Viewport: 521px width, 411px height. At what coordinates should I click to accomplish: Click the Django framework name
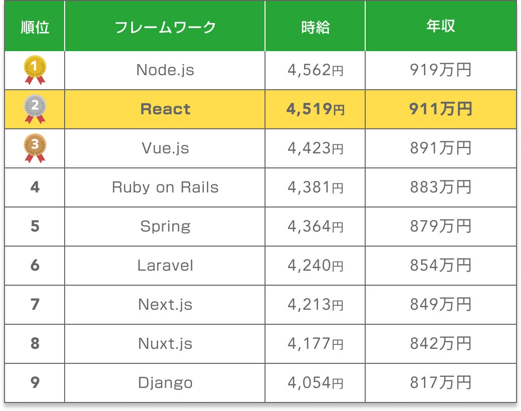click(x=165, y=383)
